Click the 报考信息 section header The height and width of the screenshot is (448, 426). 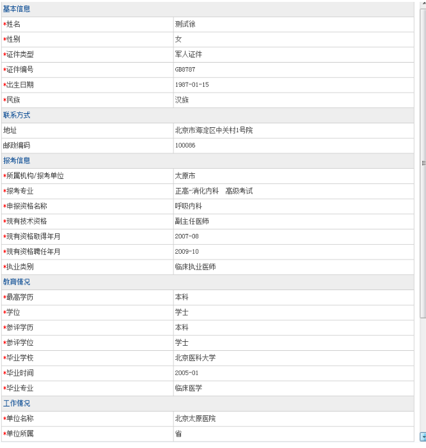pyautogui.click(x=17, y=160)
